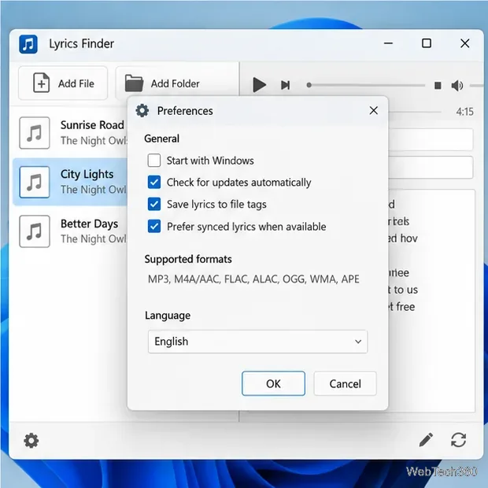Click the Lyrics Finder app logo icon
This screenshot has width=488, height=488.
click(28, 44)
